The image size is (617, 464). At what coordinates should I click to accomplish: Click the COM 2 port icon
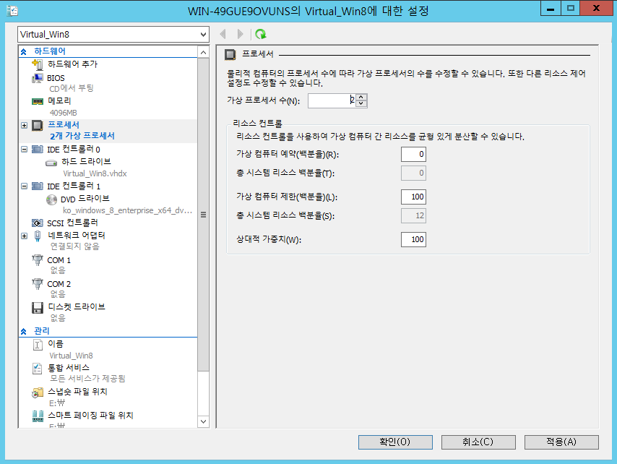(x=38, y=283)
